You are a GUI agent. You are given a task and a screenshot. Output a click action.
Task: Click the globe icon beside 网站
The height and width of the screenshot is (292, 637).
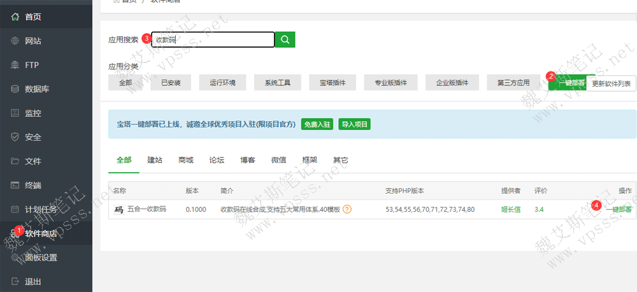tap(15, 41)
